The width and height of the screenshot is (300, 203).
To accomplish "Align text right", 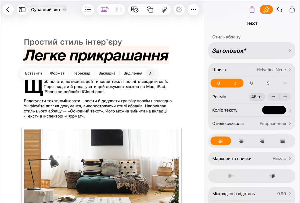I will coord(262,141).
